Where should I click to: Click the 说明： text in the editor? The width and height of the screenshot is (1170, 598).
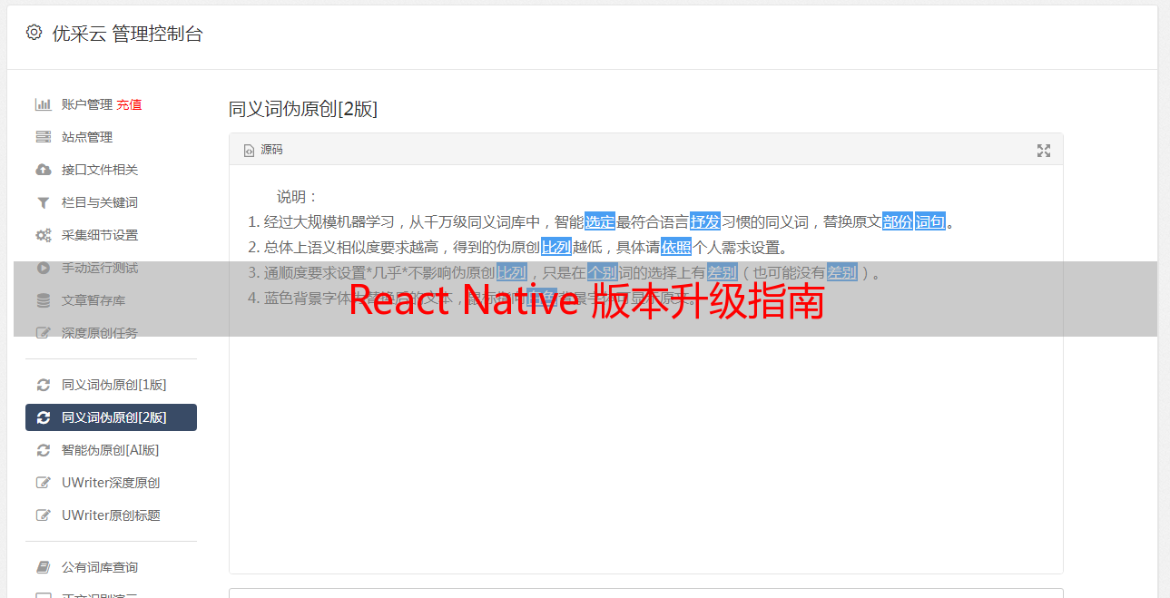[298, 196]
